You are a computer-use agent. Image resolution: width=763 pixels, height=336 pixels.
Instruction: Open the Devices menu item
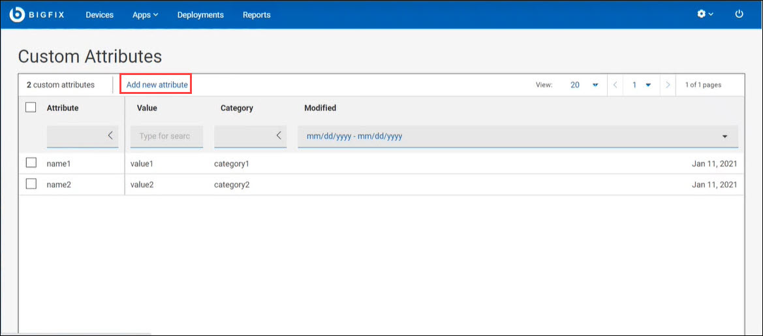[x=99, y=14]
